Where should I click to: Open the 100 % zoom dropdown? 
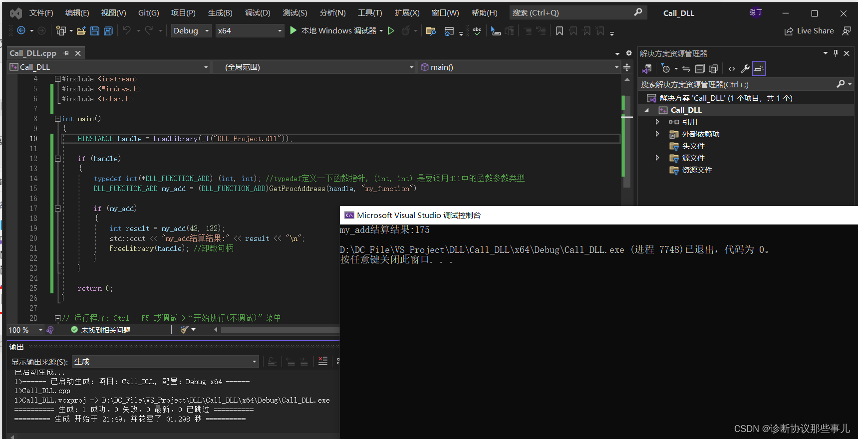[25, 330]
